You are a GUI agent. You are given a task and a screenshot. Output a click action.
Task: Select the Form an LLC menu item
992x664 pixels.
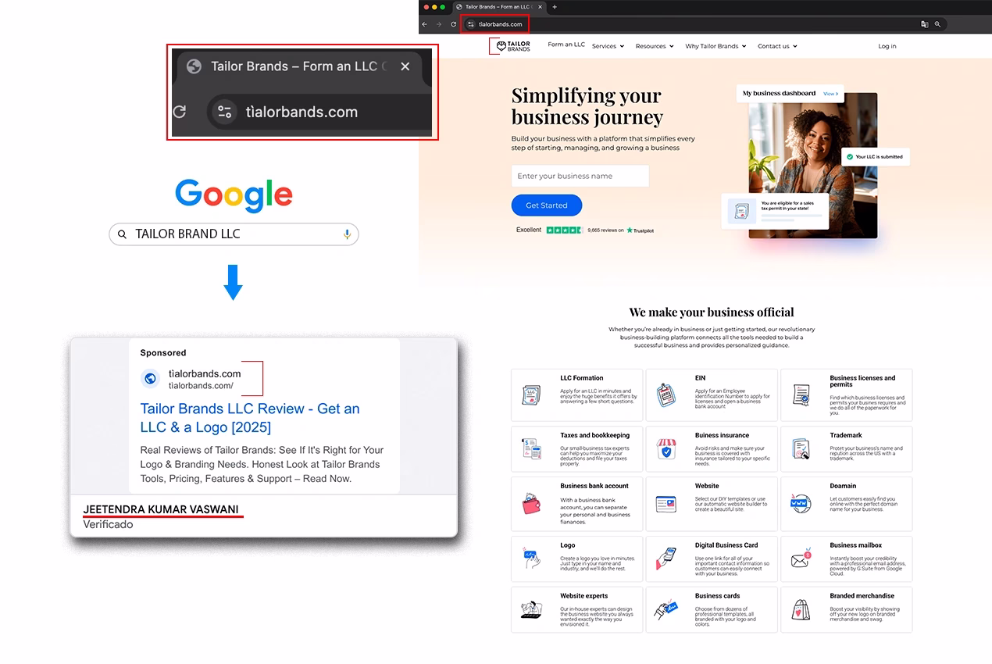pyautogui.click(x=566, y=45)
